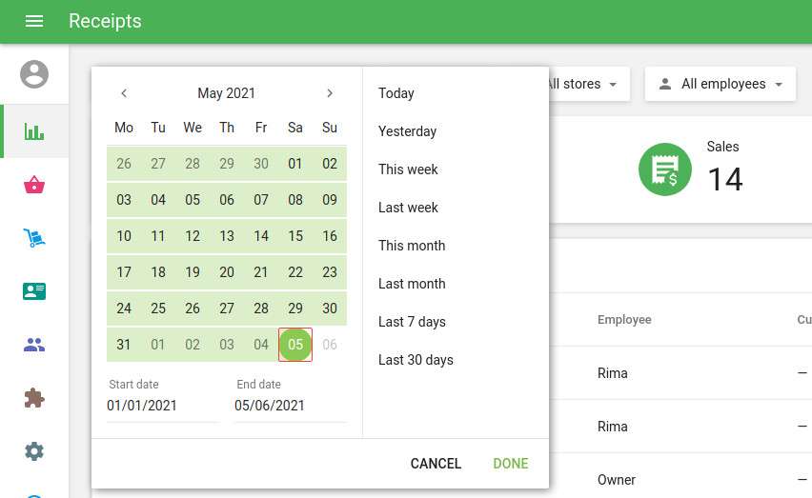Pick May 15 in the calendar

295,236
